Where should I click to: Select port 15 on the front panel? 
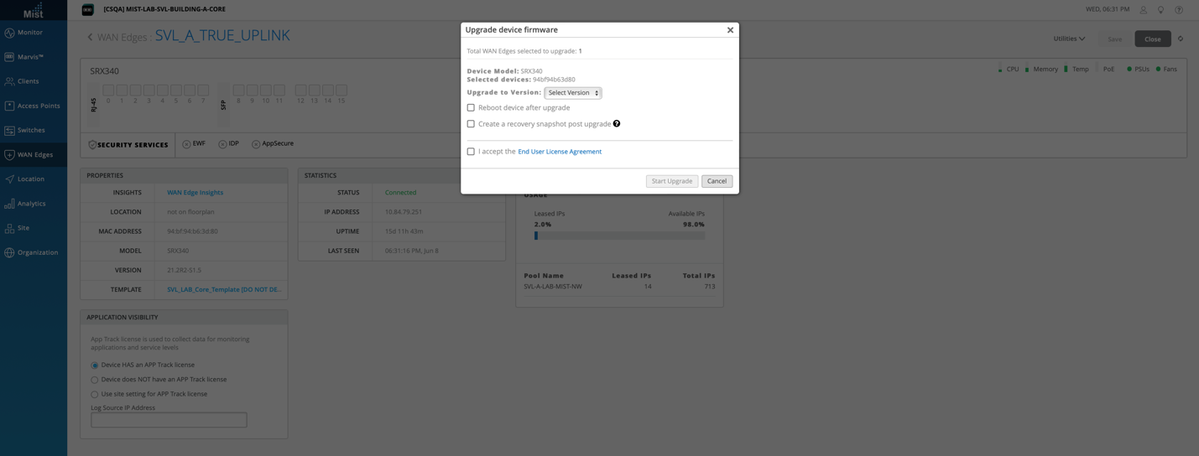pos(341,90)
